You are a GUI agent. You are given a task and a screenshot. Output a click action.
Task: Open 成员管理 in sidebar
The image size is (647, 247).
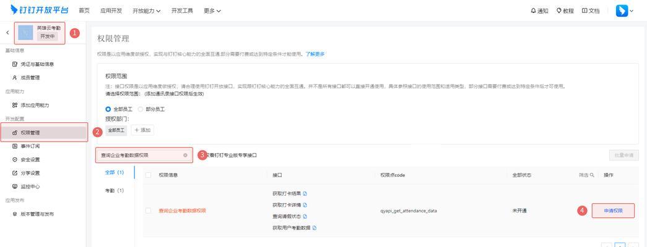pyautogui.click(x=30, y=77)
